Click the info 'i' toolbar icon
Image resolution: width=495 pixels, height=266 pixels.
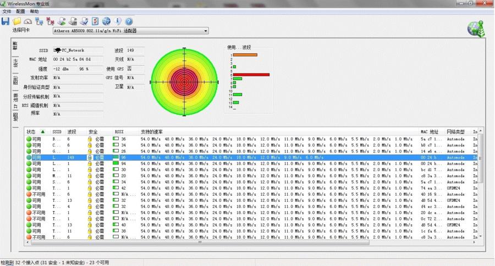[118, 21]
